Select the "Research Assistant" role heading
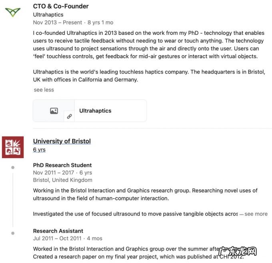 pos(58,231)
